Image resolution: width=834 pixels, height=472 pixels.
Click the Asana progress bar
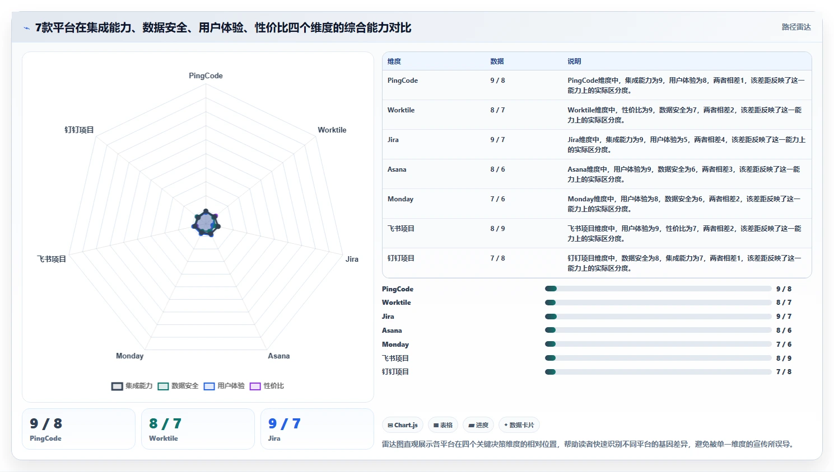[658, 330]
